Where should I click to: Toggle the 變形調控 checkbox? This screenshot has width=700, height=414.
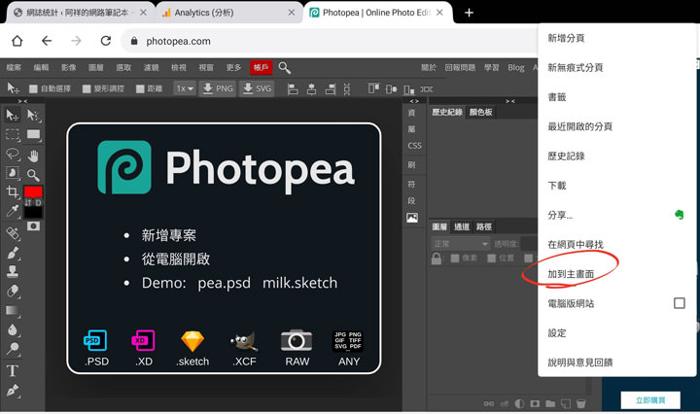[87, 88]
